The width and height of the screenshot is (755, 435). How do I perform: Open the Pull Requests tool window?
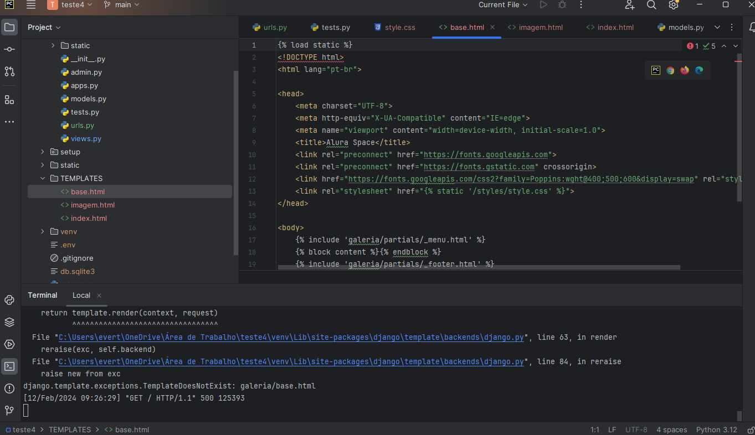9,71
